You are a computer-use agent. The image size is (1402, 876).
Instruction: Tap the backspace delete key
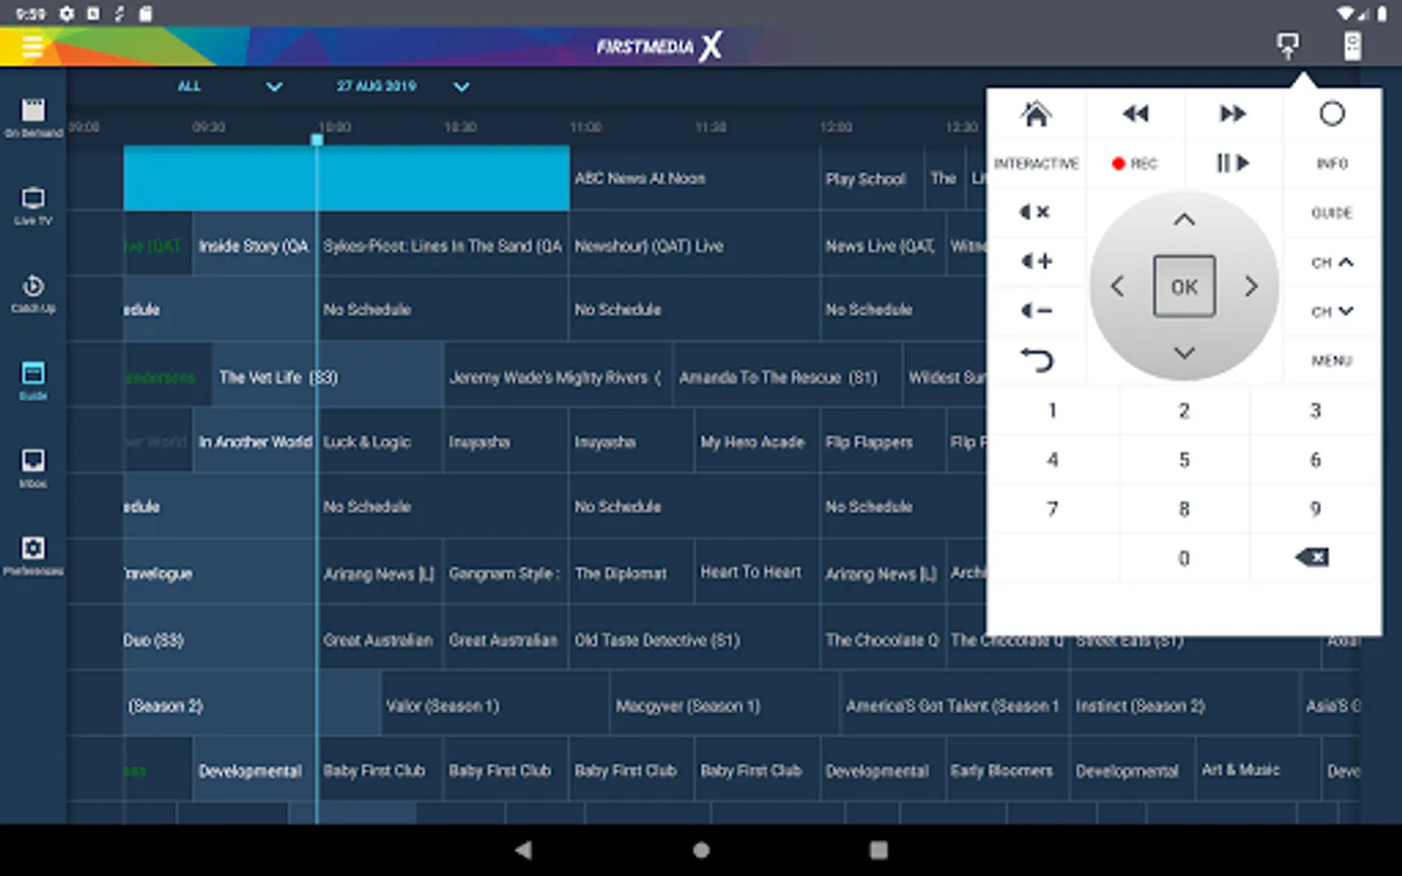1312,557
